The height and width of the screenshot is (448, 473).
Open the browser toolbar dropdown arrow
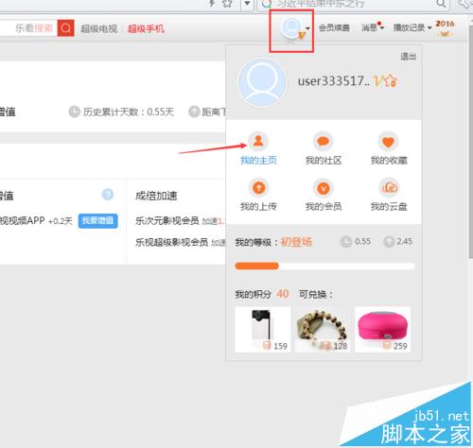tap(247, 4)
